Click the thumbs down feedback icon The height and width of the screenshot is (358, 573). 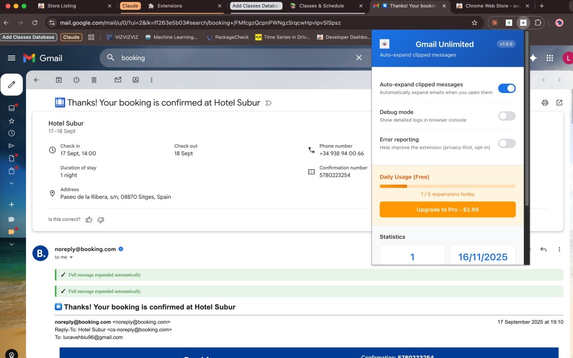[x=101, y=220]
